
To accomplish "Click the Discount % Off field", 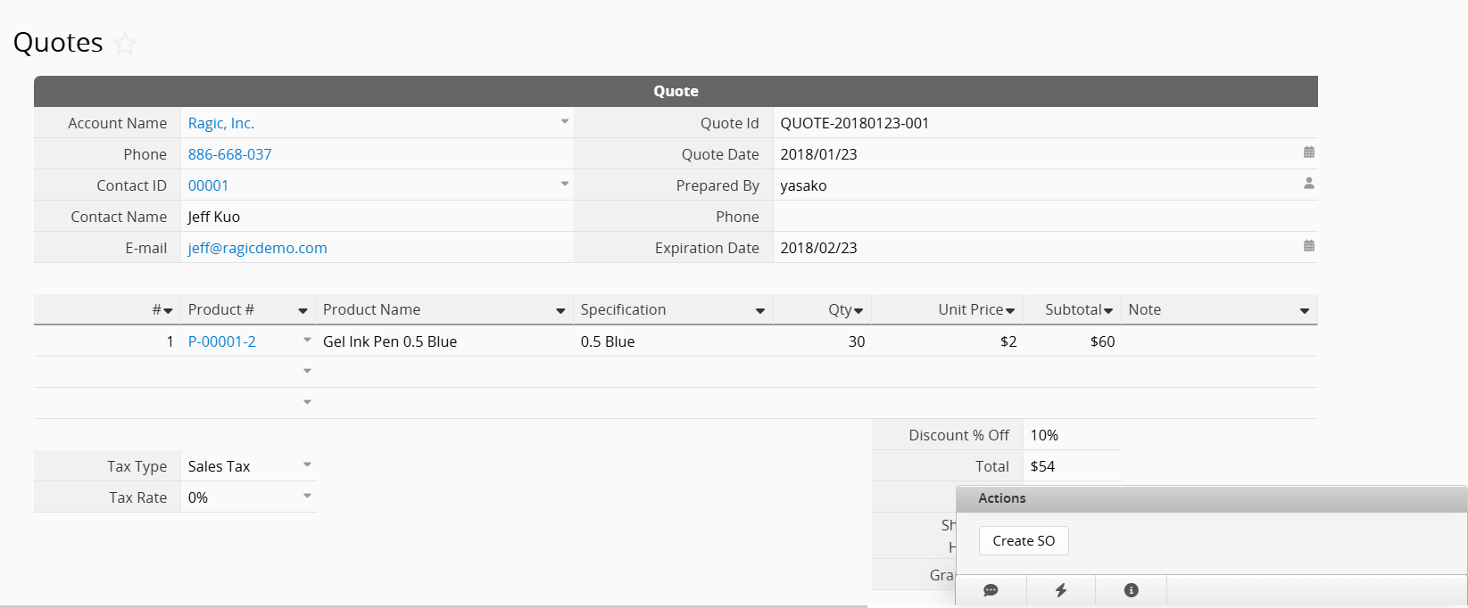I will pyautogui.click(x=1071, y=435).
